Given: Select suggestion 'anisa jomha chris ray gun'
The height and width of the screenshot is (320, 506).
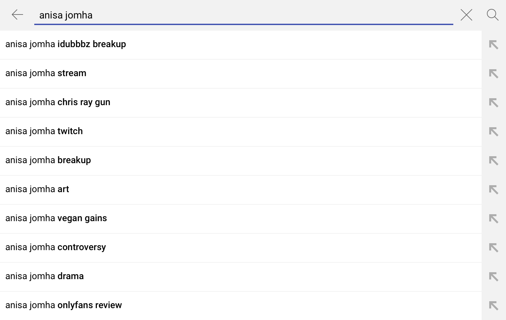Looking at the screenshot, I should coord(241,103).
